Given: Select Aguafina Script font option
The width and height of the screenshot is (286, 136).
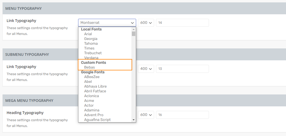Looking at the screenshot, I should 97,120.
